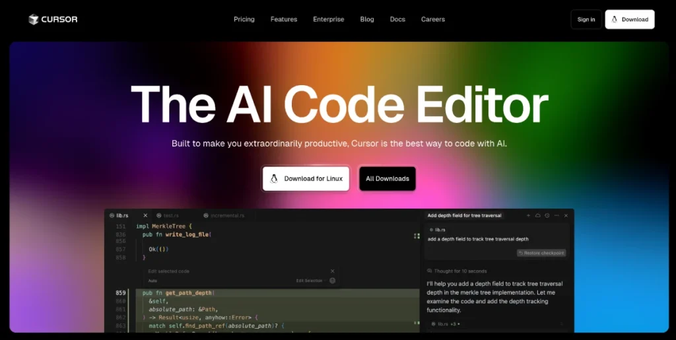Click the penguin icon in the top-right Download button
This screenshot has width=676, height=340.
tap(615, 19)
